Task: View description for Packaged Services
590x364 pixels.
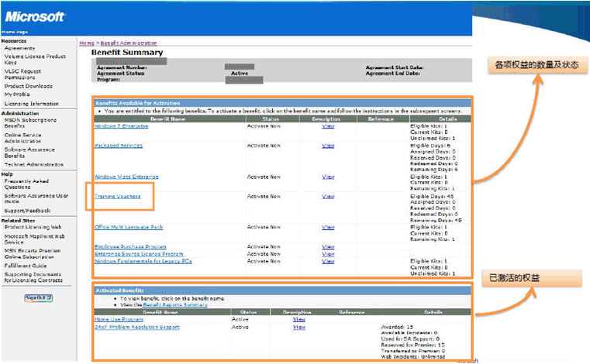Action: point(328,146)
